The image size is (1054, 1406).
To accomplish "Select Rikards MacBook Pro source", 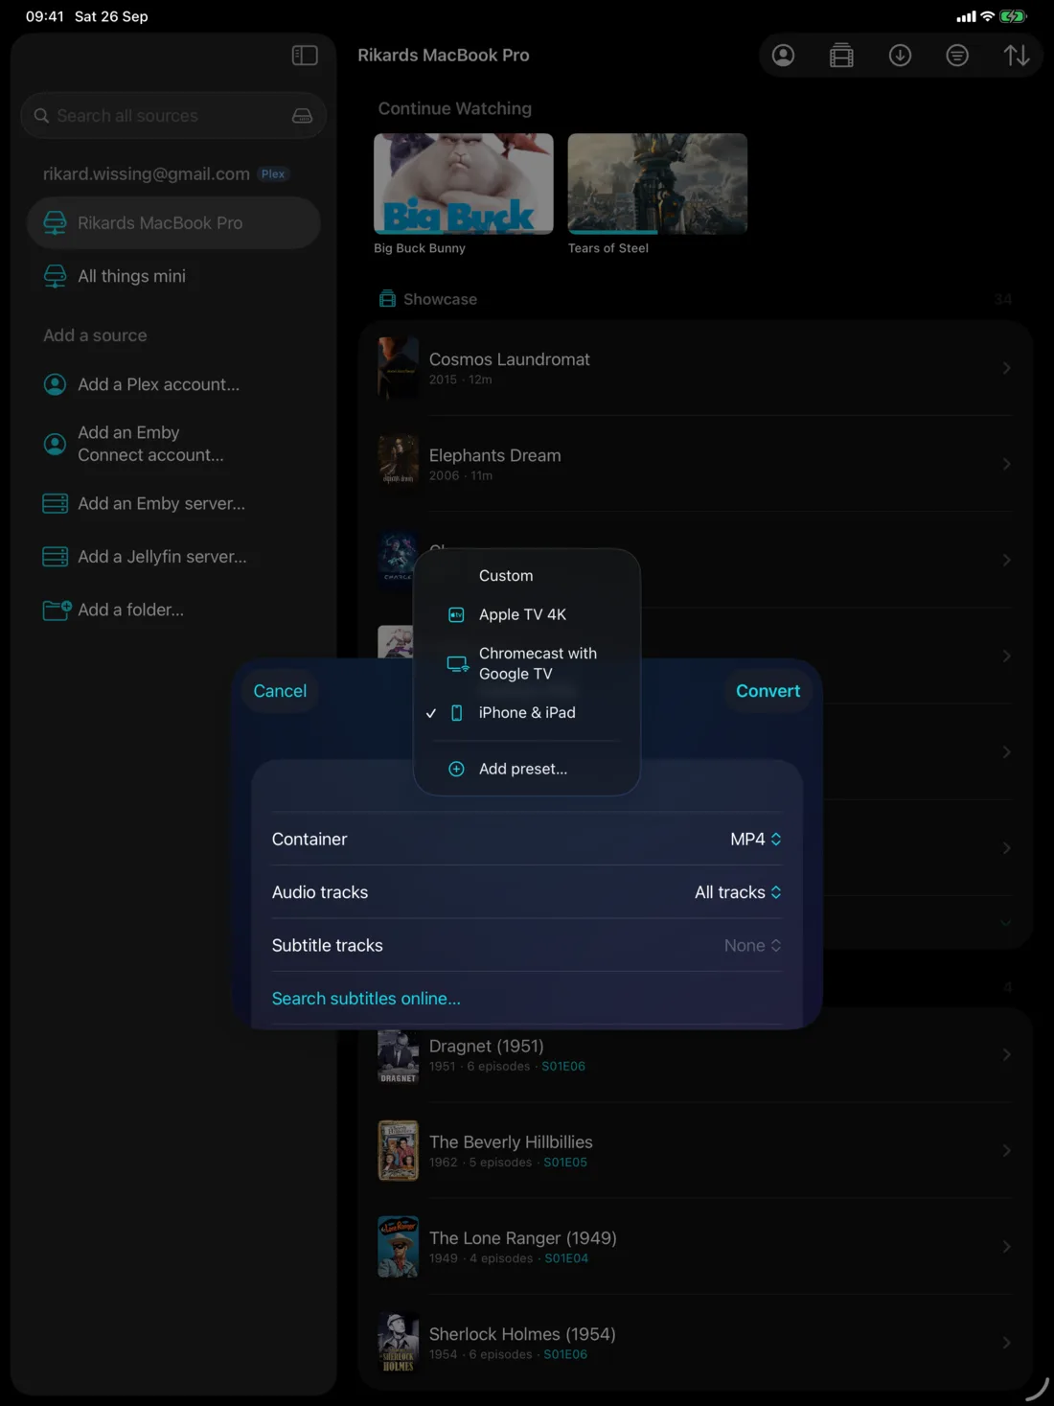I will [172, 223].
